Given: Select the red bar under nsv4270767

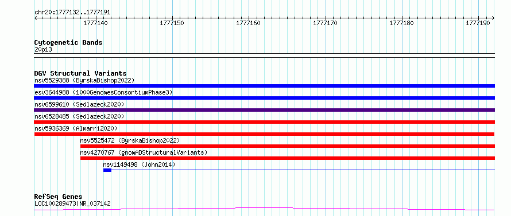Looking at the screenshot, I should click(288, 158).
